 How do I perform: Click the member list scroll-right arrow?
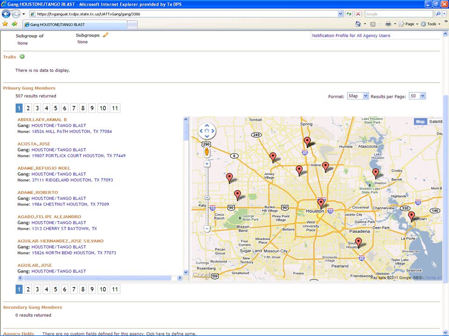(180, 278)
